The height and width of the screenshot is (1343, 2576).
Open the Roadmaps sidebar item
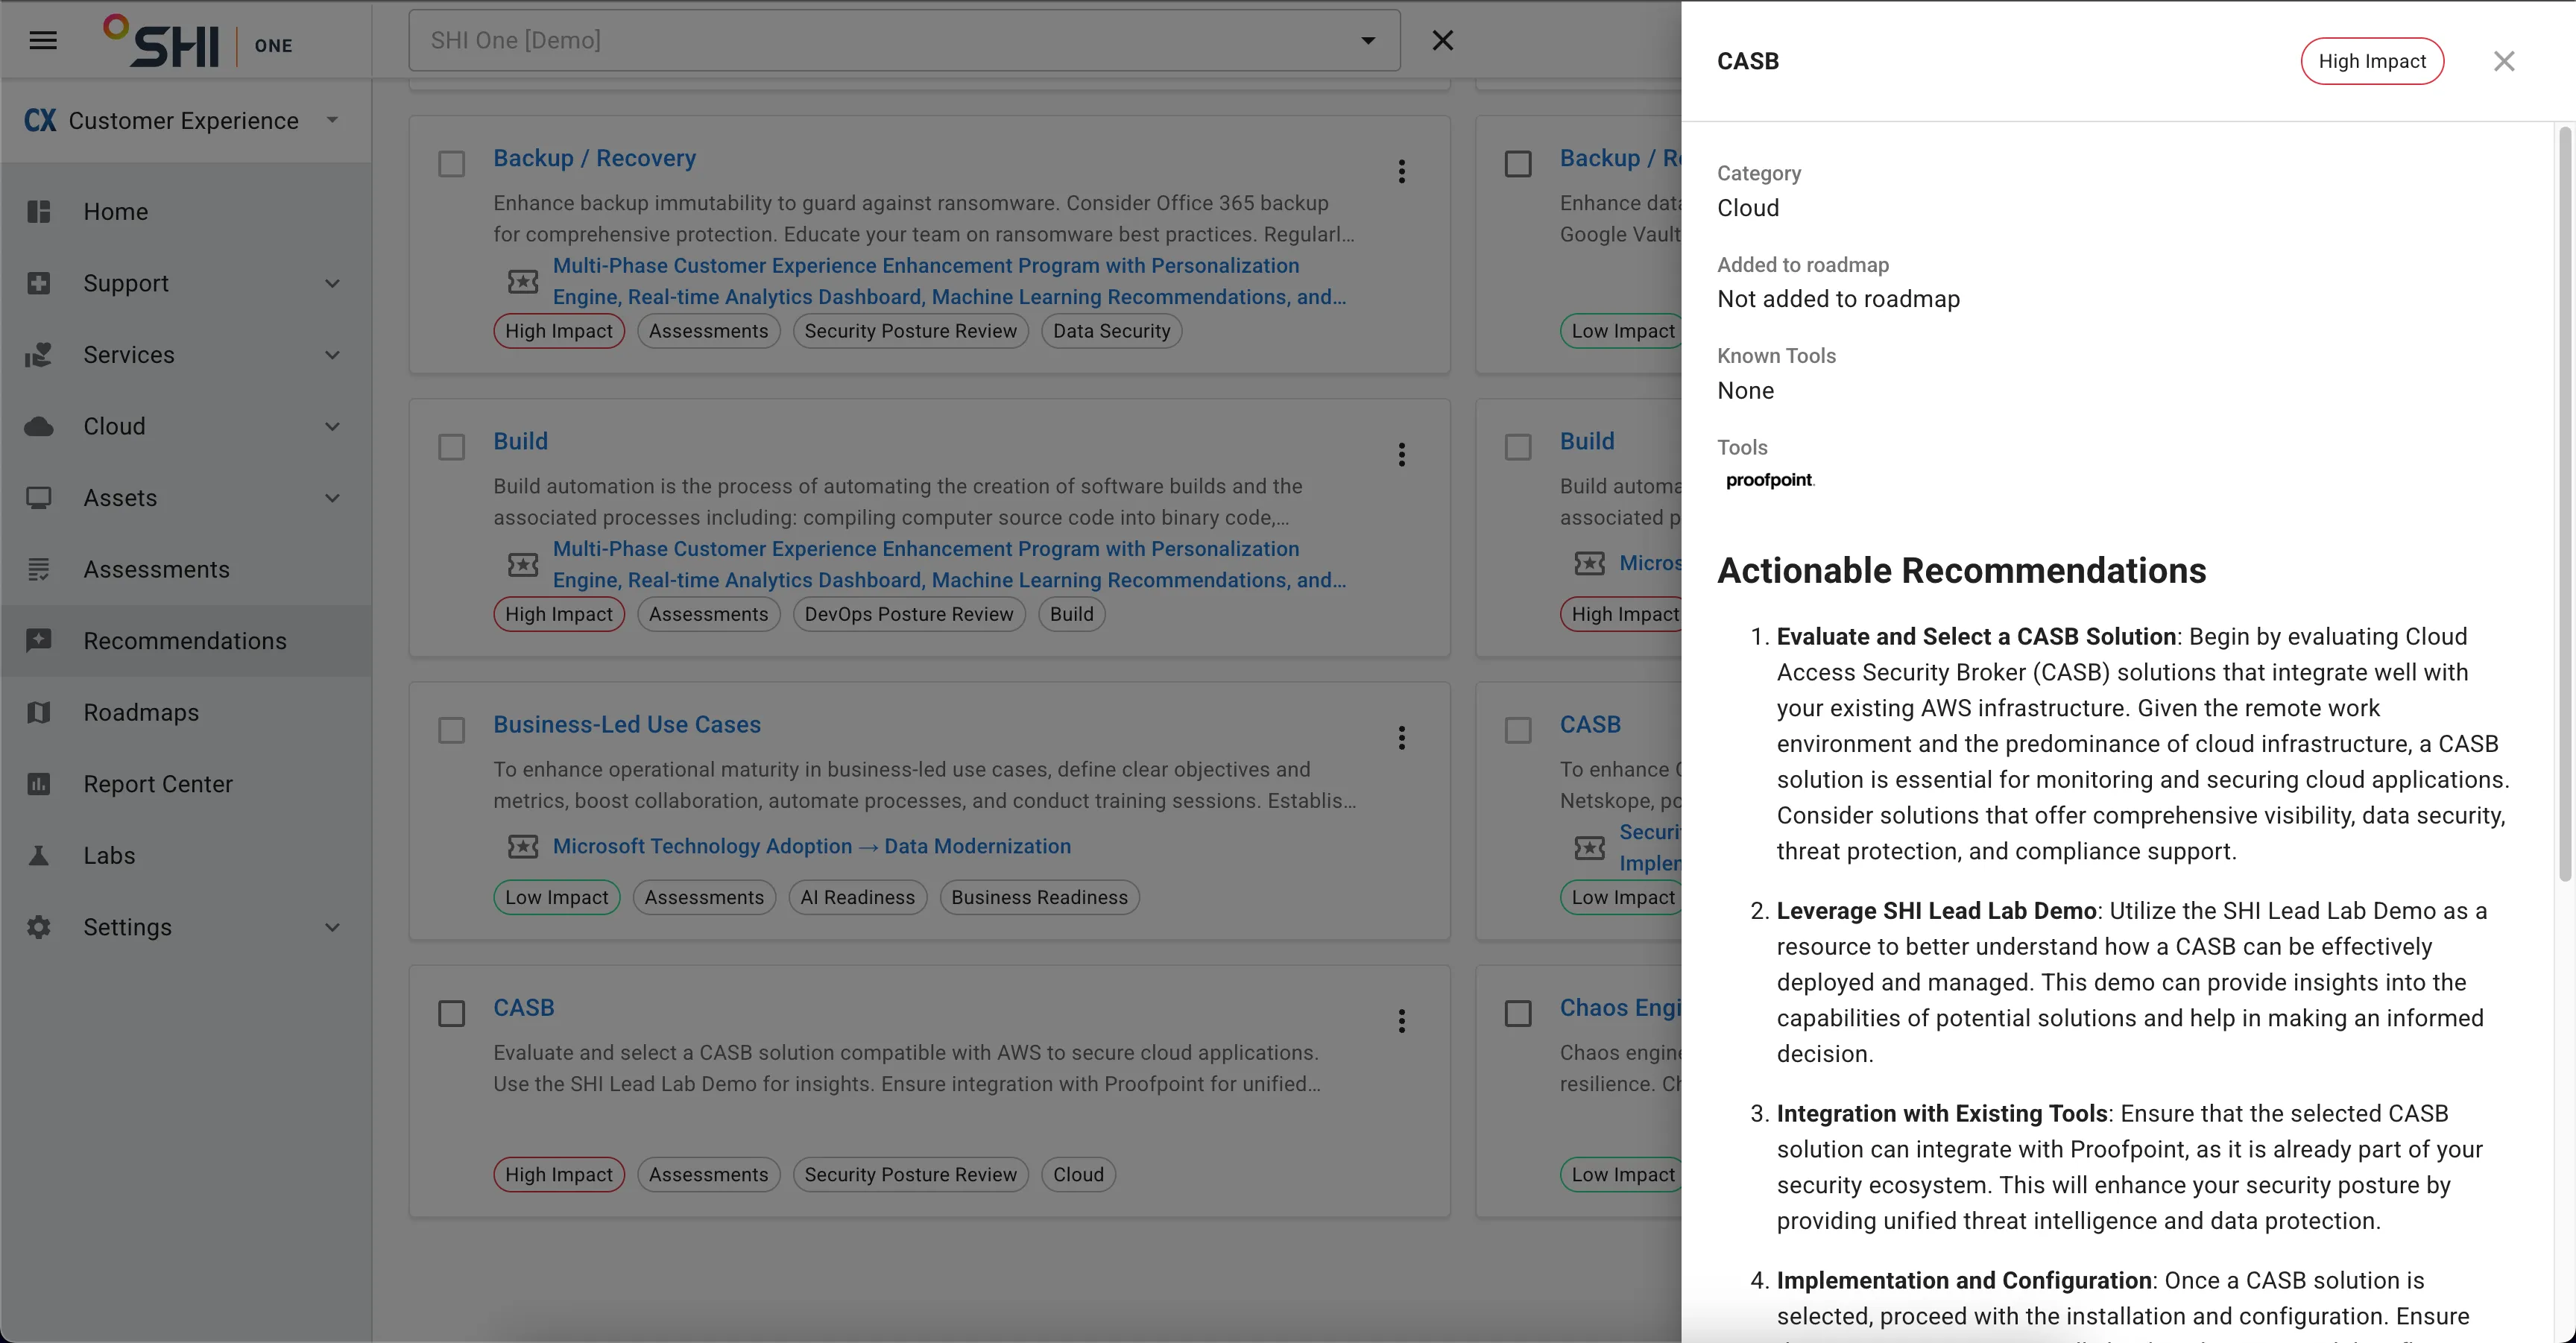[186, 713]
